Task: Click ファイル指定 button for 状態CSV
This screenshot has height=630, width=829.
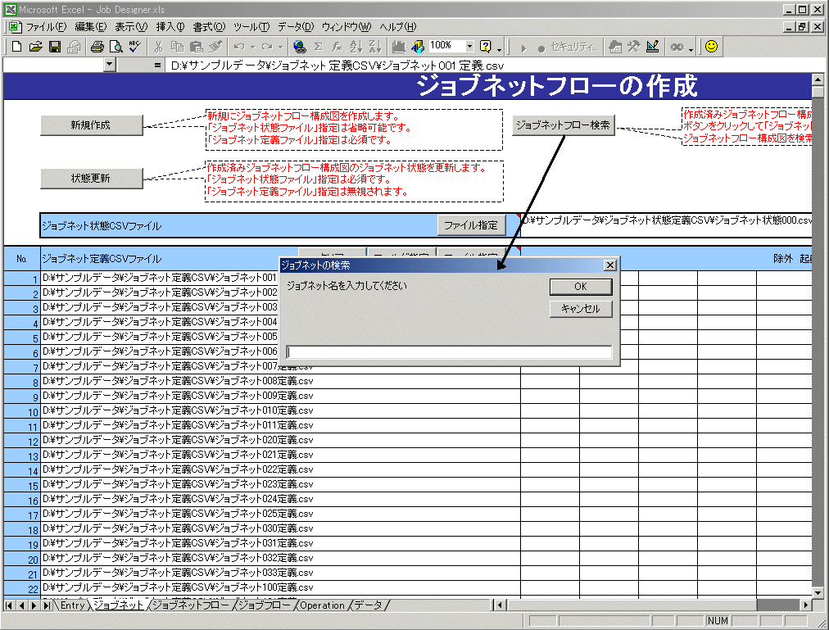Action: pos(471,225)
